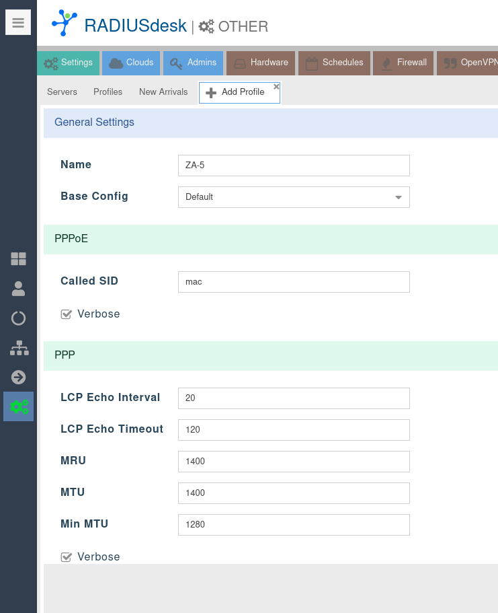Click the hamburger menu icon
The height and width of the screenshot is (613, 498).
[x=18, y=23]
